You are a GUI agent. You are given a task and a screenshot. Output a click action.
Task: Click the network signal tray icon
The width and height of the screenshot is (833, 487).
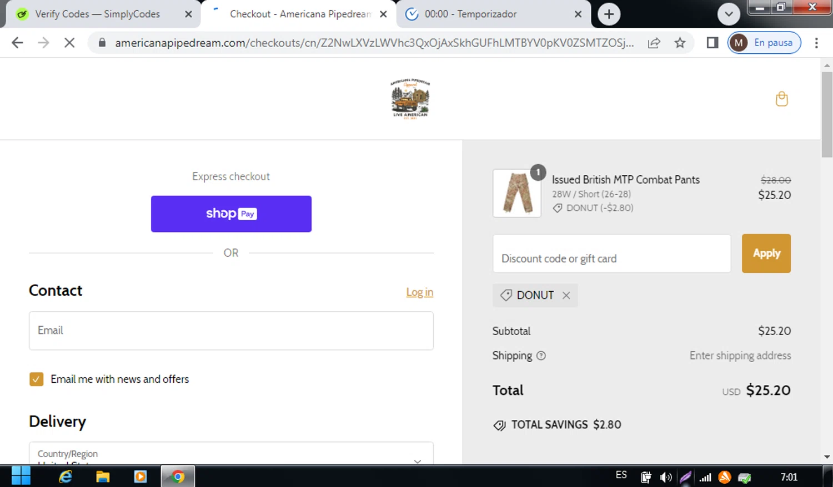coord(705,477)
